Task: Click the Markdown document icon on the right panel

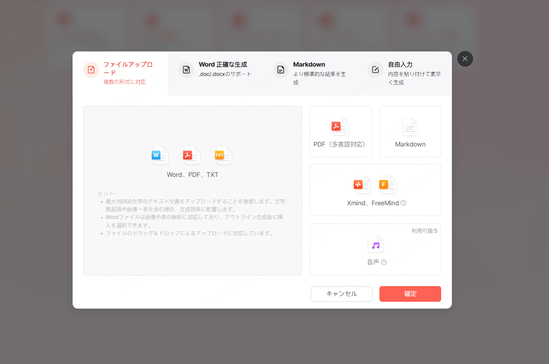Action: pyautogui.click(x=410, y=127)
